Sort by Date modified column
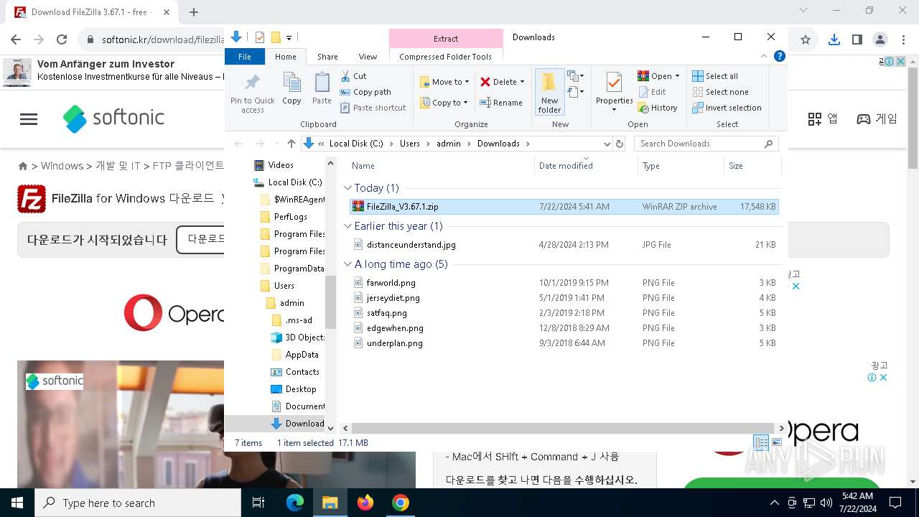This screenshot has height=517, width=919. coord(586,166)
